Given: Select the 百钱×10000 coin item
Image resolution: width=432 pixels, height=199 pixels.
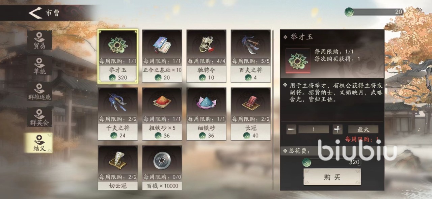Looking at the screenshot, I should click(x=162, y=168).
